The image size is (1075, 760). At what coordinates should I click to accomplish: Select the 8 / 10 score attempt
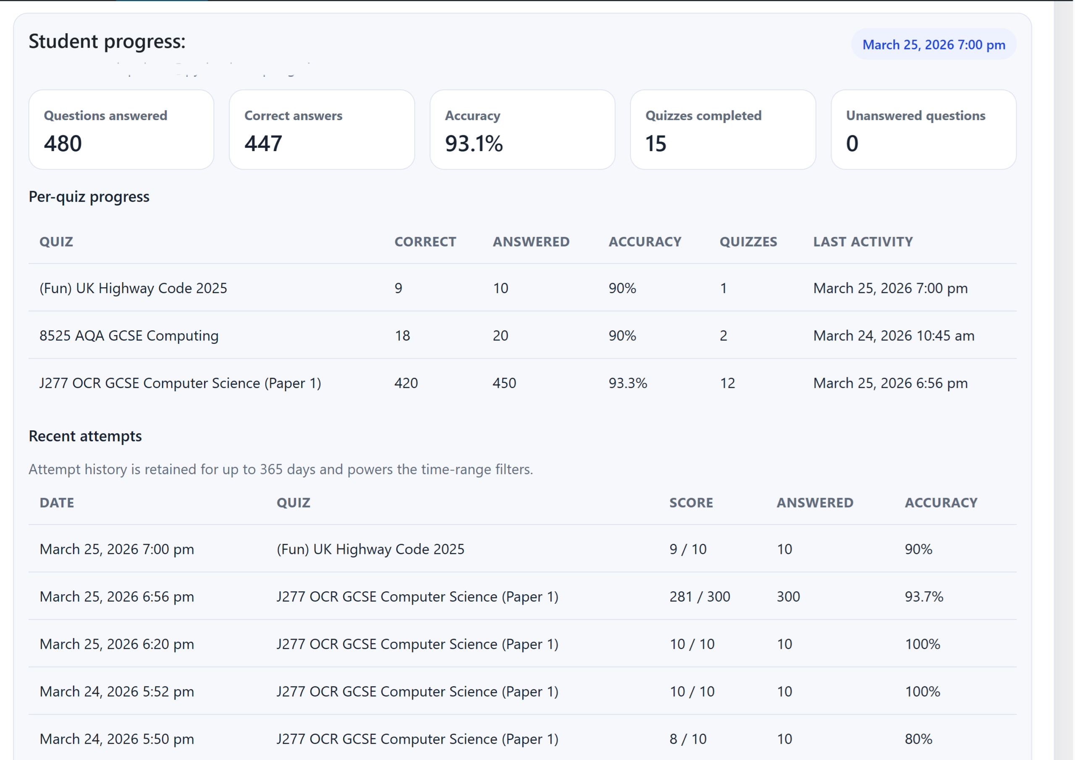[x=687, y=739]
